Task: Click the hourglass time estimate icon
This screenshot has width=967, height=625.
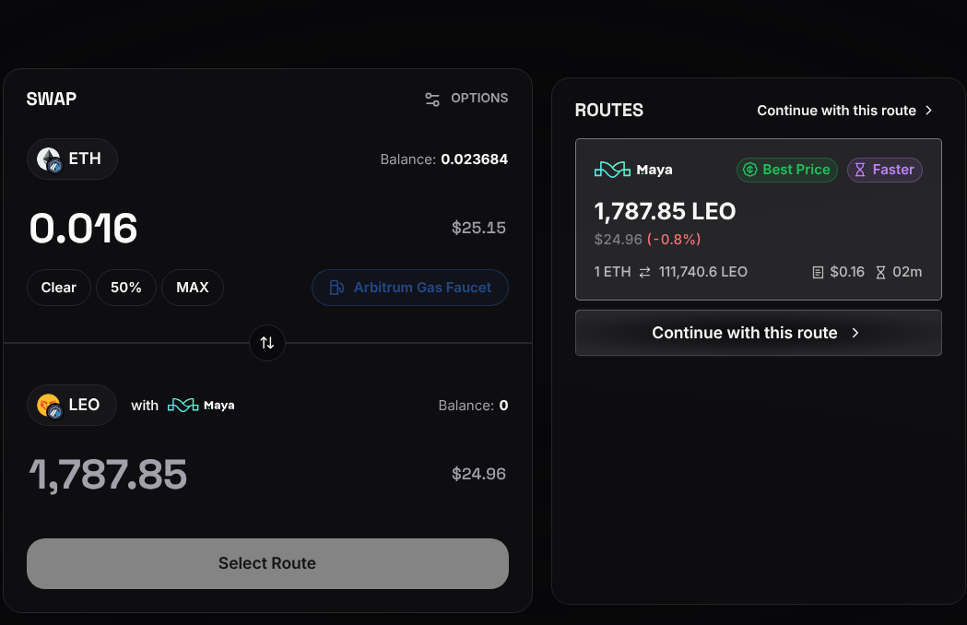Action: click(x=880, y=272)
